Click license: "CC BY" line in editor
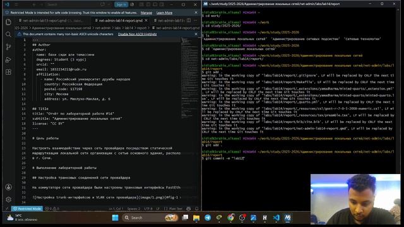Screen dimensions: 404x227 [48, 124]
